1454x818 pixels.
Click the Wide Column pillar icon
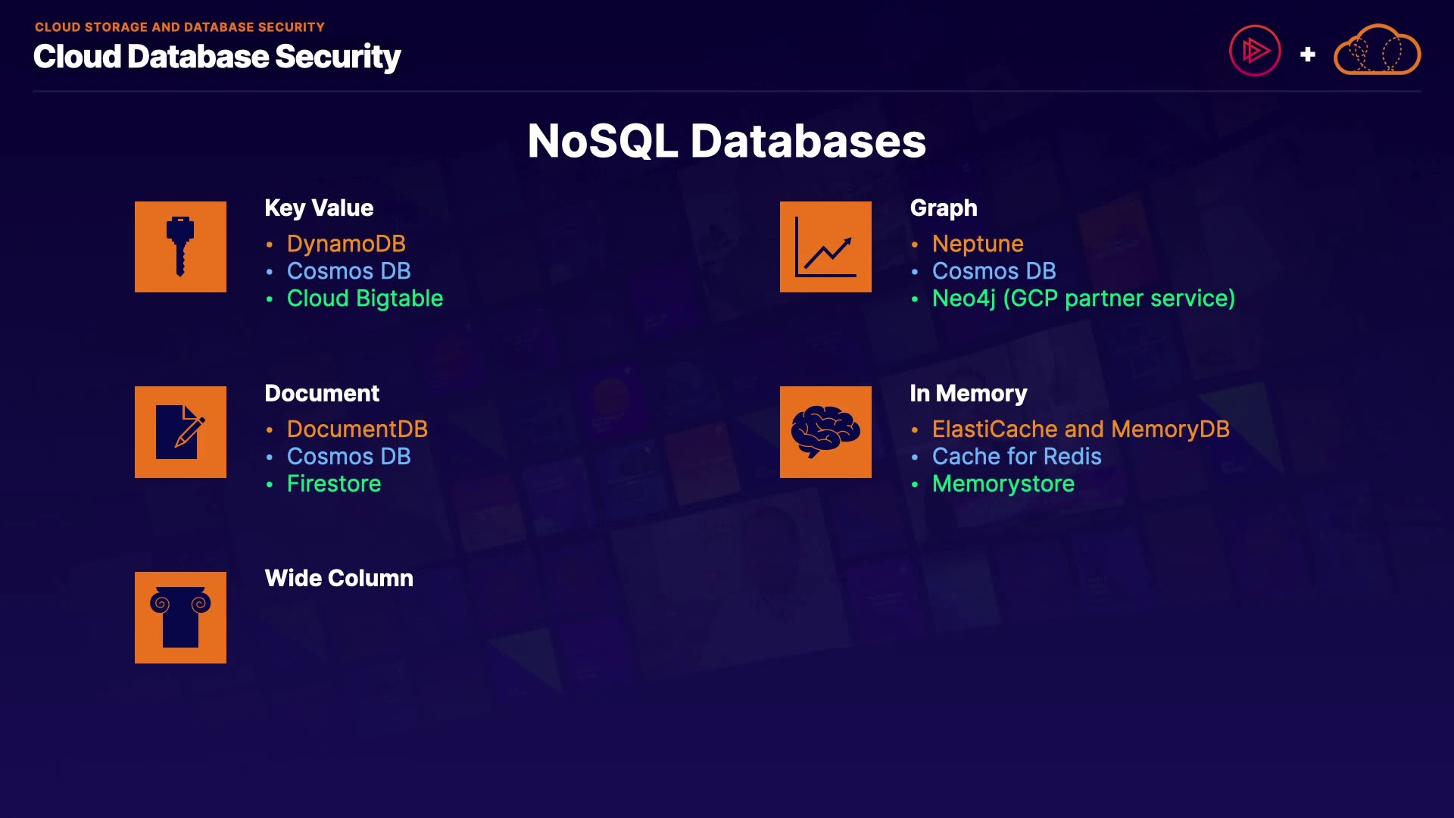(x=180, y=617)
